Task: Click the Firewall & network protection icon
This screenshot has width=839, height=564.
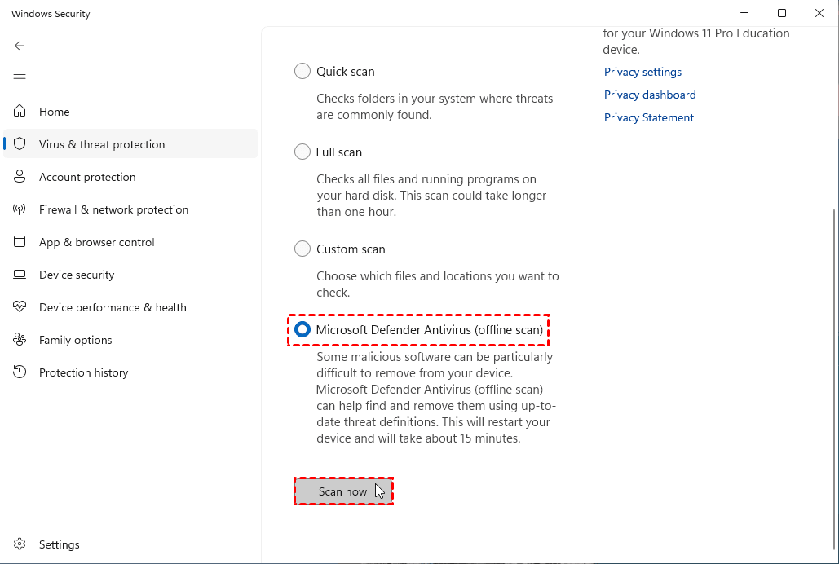Action: pyautogui.click(x=20, y=209)
